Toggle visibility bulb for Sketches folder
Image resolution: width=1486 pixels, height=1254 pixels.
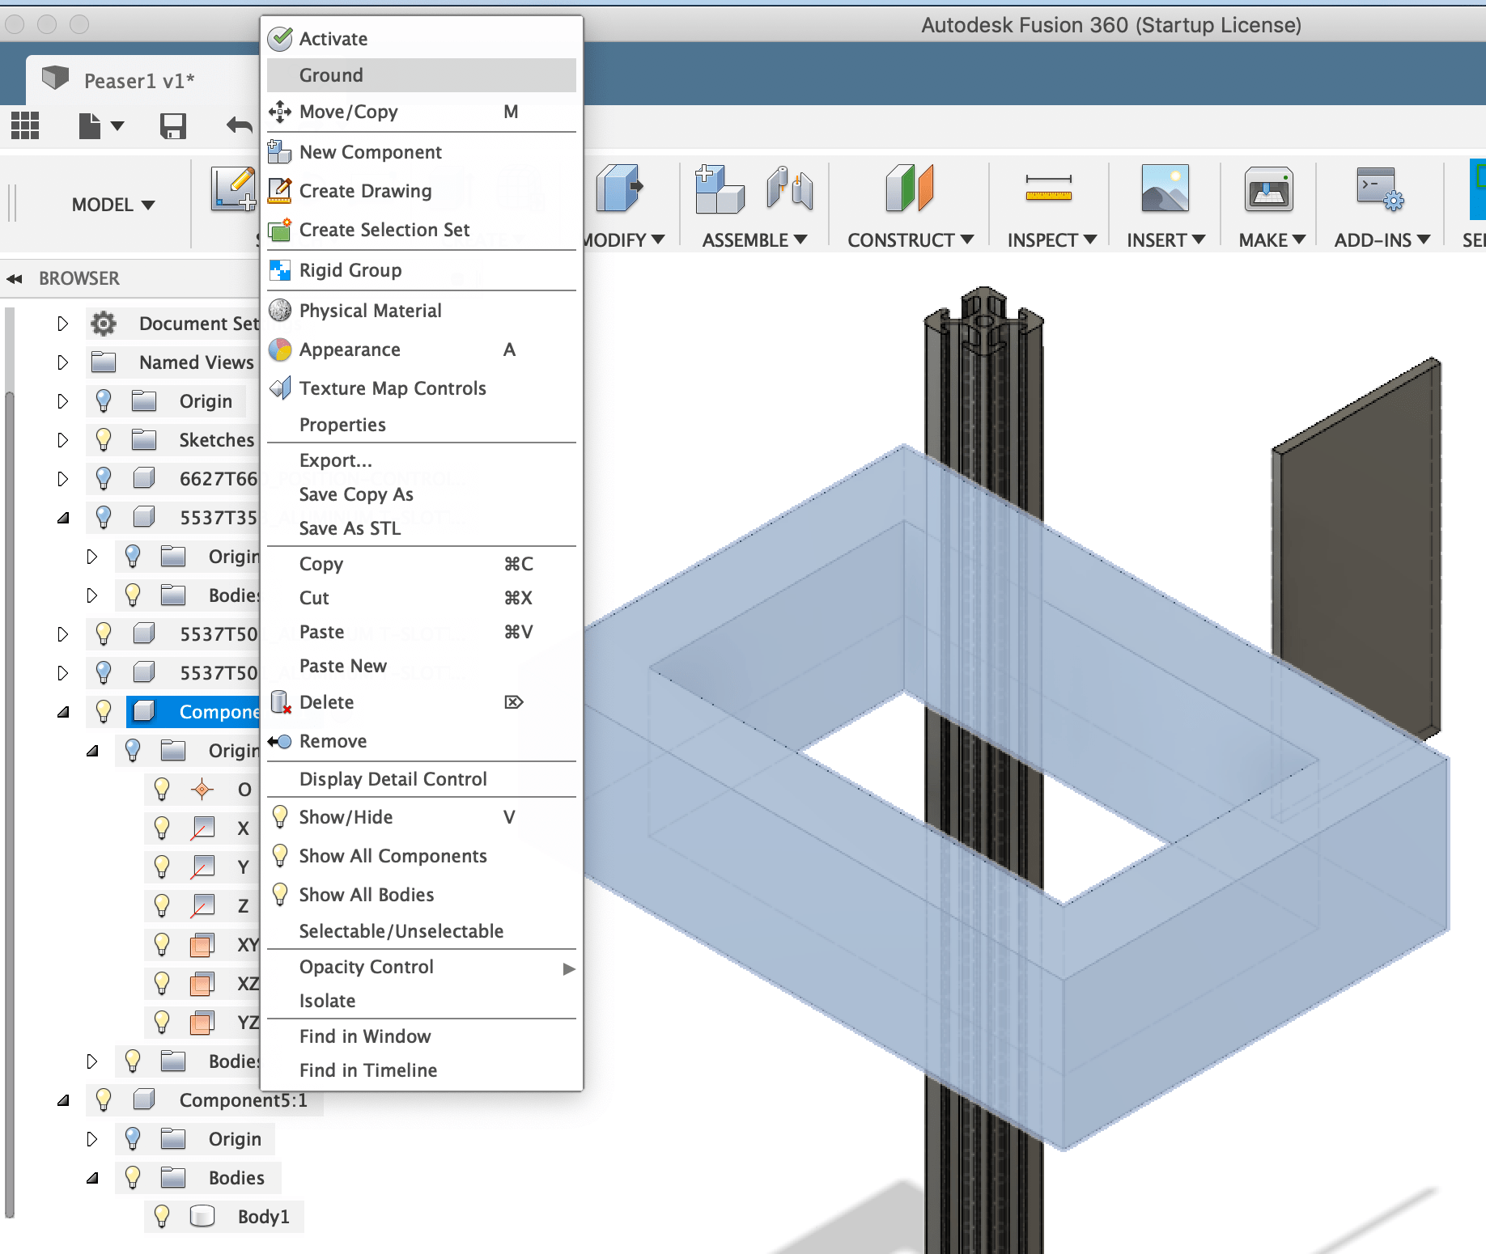pyautogui.click(x=104, y=439)
